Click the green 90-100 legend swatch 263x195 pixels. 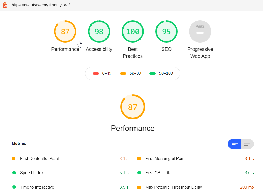153,73
